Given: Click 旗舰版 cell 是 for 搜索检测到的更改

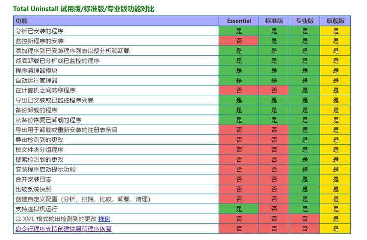Looking at the screenshot, I should pyautogui.click(x=335, y=159).
